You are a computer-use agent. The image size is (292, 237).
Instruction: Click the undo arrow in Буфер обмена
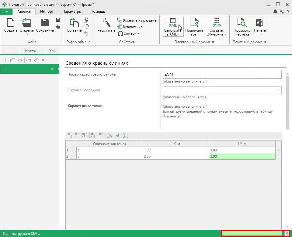[86, 34]
